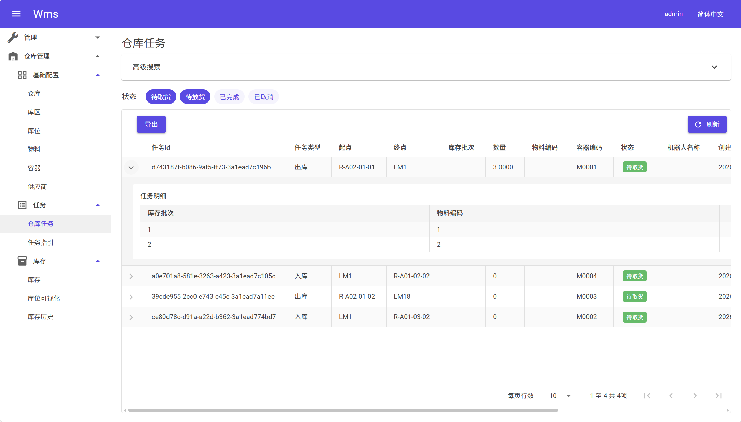Go to the next page of results
741x422 pixels.
coord(695,396)
